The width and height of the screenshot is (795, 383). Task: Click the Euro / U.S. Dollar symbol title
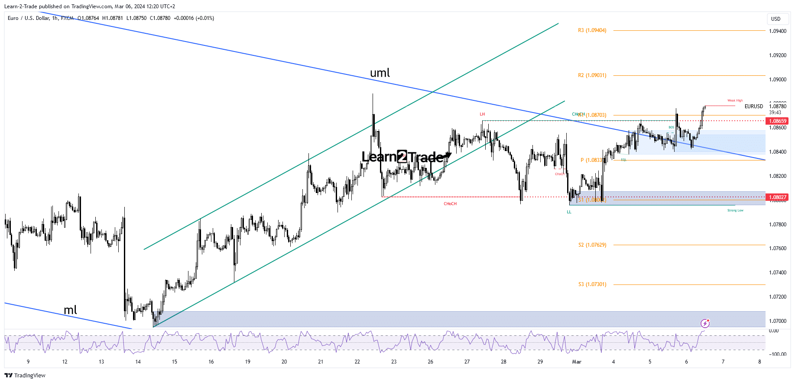(41, 18)
